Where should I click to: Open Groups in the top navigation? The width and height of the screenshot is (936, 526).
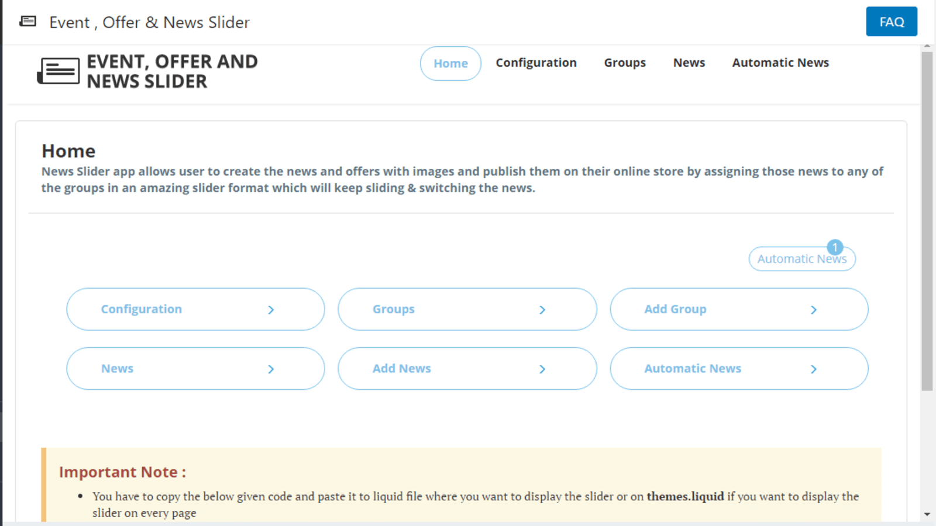(624, 63)
